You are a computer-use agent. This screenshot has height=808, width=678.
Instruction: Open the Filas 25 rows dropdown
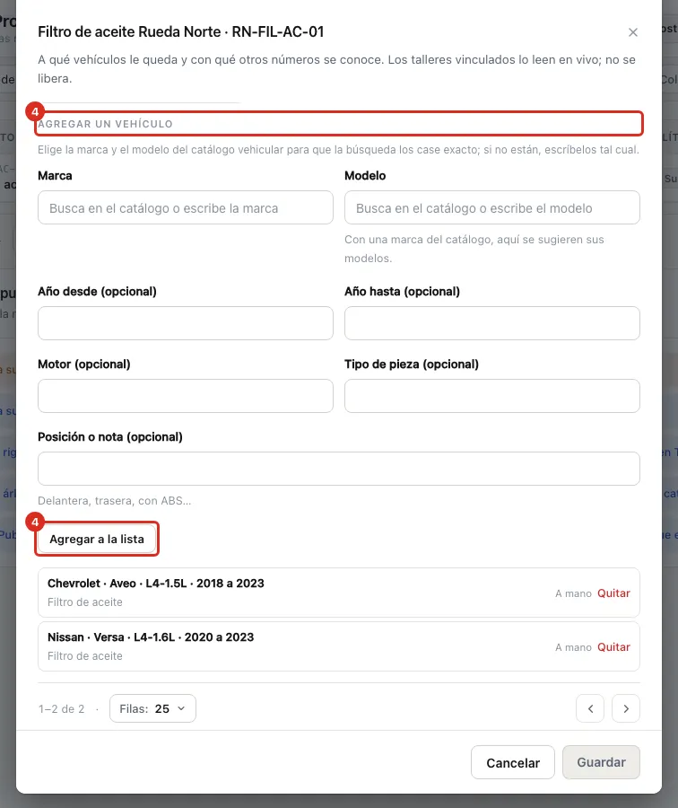point(152,708)
